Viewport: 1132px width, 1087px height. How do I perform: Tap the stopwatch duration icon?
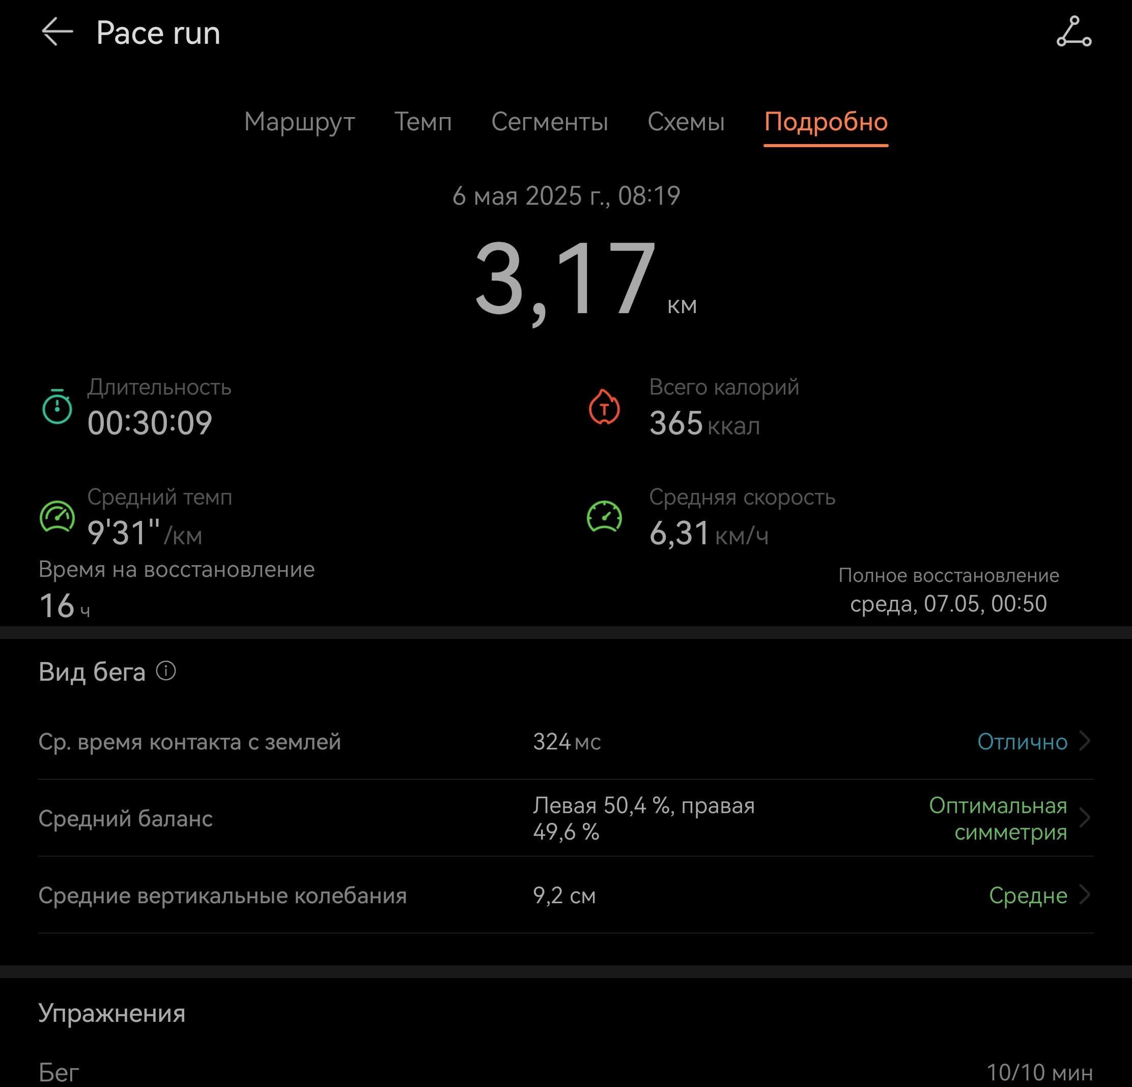point(57,407)
